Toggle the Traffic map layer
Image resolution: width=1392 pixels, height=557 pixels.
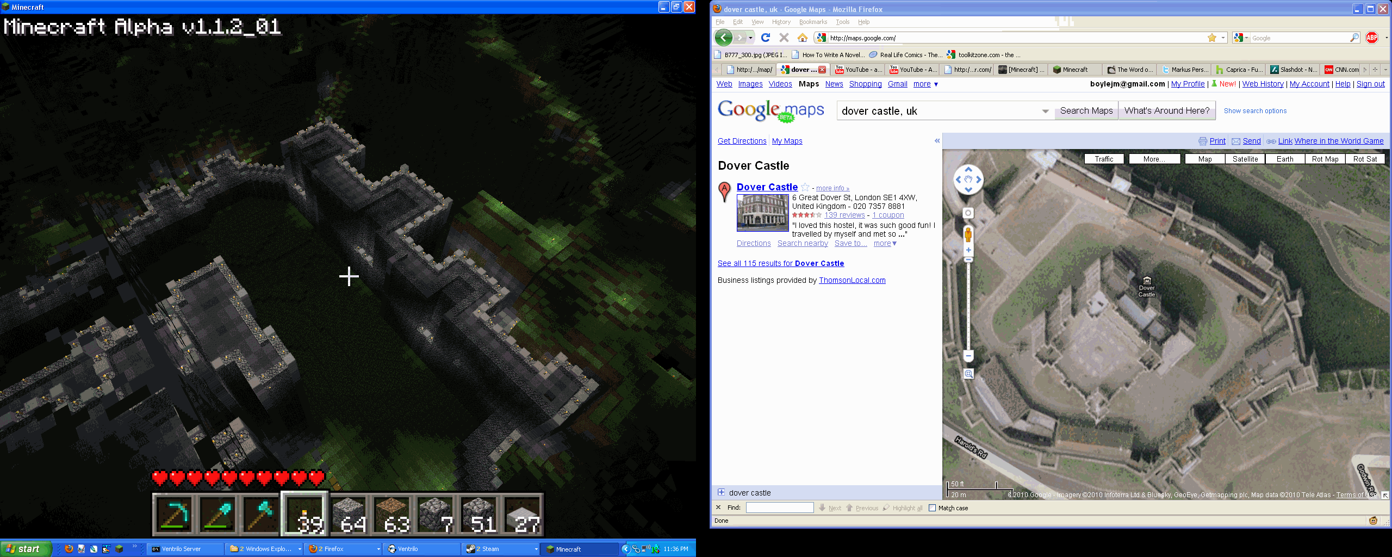(1104, 159)
